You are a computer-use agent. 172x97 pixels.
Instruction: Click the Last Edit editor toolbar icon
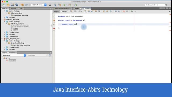pyautogui.click(x=71, y=11)
